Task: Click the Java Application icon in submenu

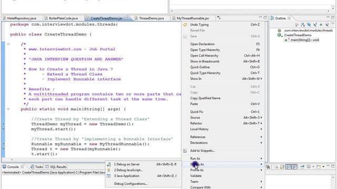Action: click(109, 176)
